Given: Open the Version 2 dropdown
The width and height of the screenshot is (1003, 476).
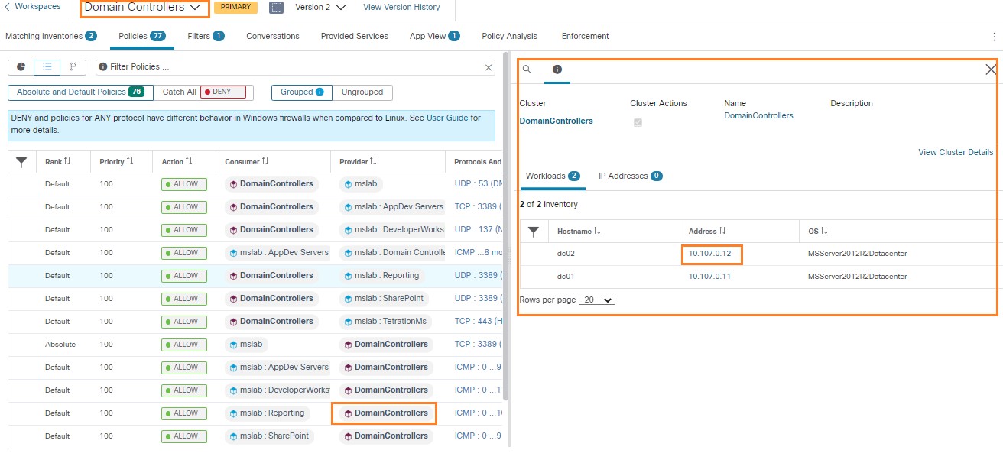Looking at the screenshot, I should (x=320, y=7).
